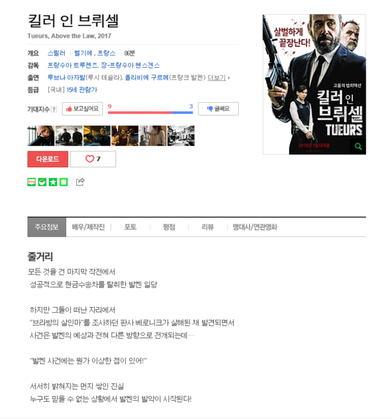Click the poster magnifier zoom icon
Viewport: 392px width, 419px height.
358,146
